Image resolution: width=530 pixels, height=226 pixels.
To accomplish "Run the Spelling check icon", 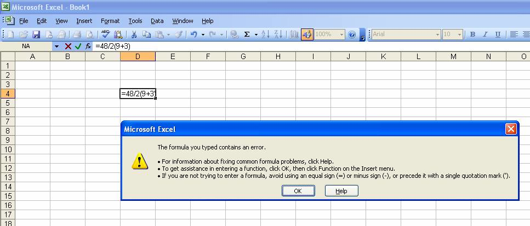I will coord(105,34).
